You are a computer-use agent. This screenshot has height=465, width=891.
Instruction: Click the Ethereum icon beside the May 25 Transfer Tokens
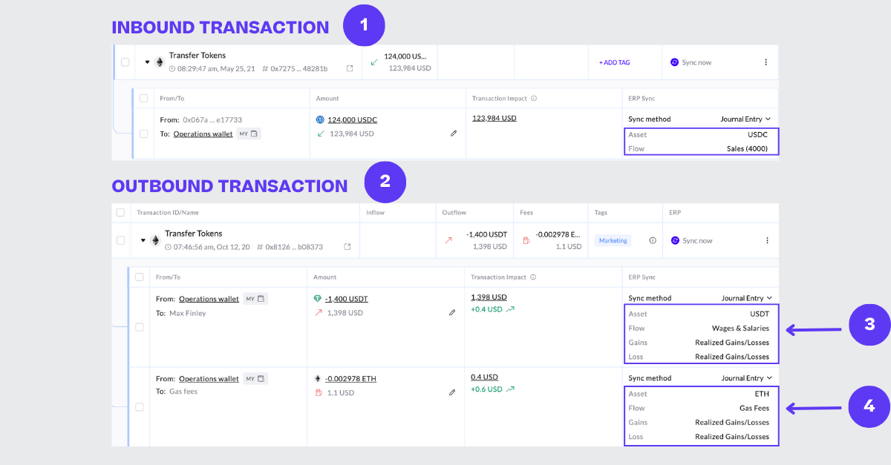(159, 62)
